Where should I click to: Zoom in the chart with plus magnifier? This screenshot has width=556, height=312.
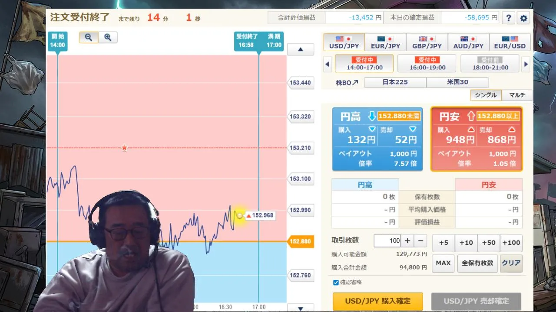(108, 37)
